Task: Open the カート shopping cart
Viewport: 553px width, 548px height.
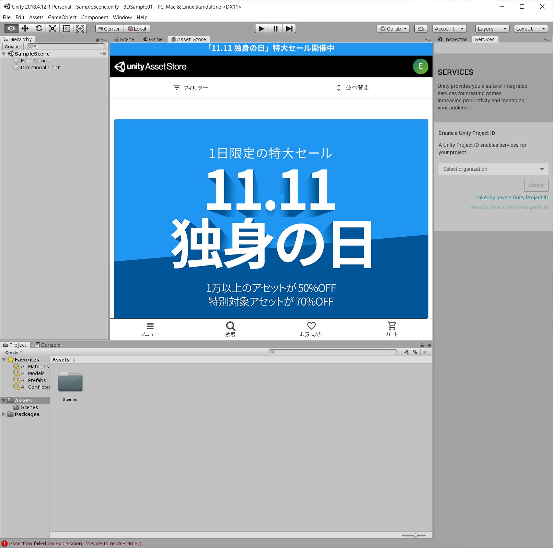Action: 392,330
